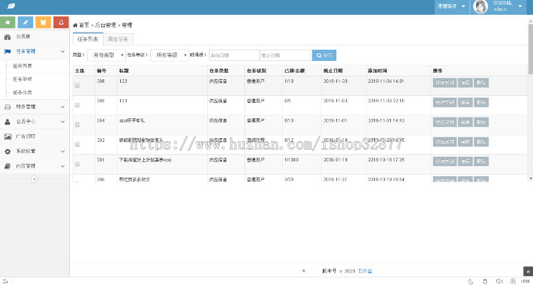Click 删除 delete button in row 362
Image resolution: width=533 pixels, height=285 pixels.
click(481, 142)
